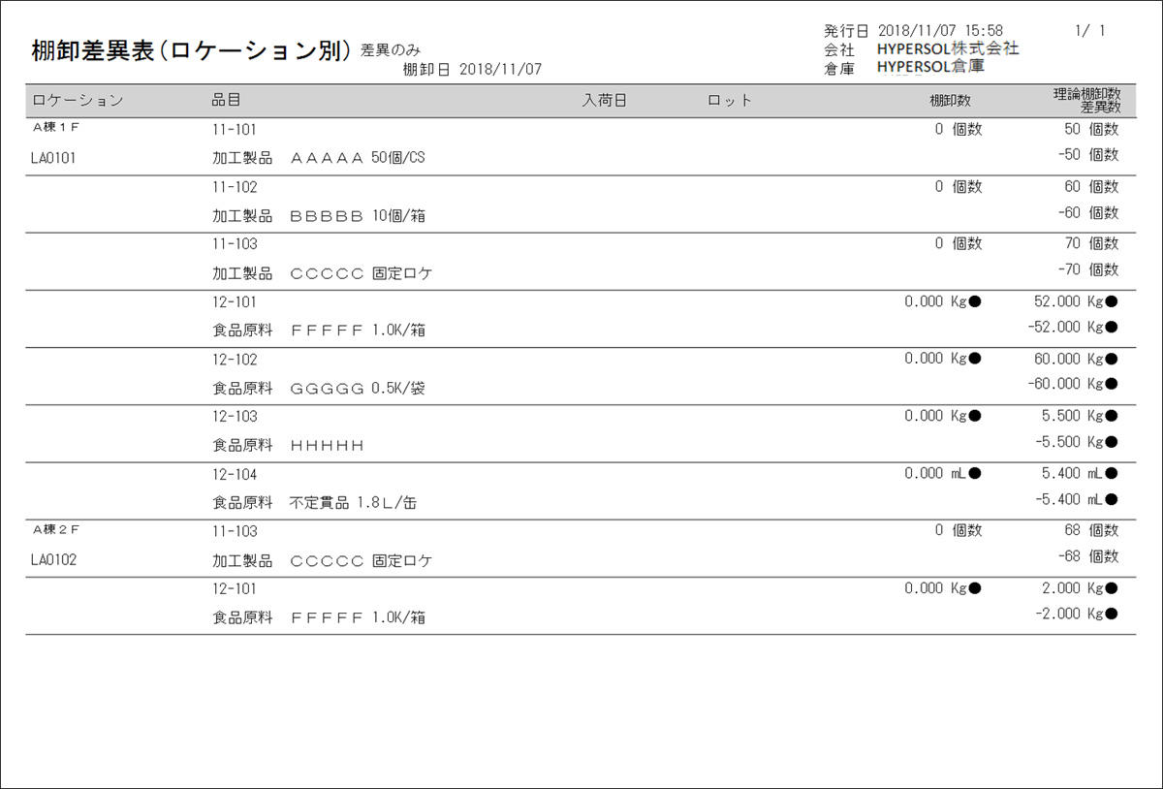The width and height of the screenshot is (1163, 789).
Task: Open the 棚卸日 2018/11/07 date field
Action: (473, 69)
